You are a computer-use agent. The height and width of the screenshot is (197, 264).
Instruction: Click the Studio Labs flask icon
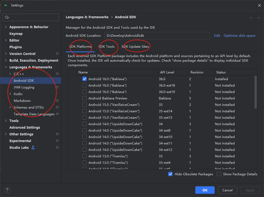pos(33,147)
